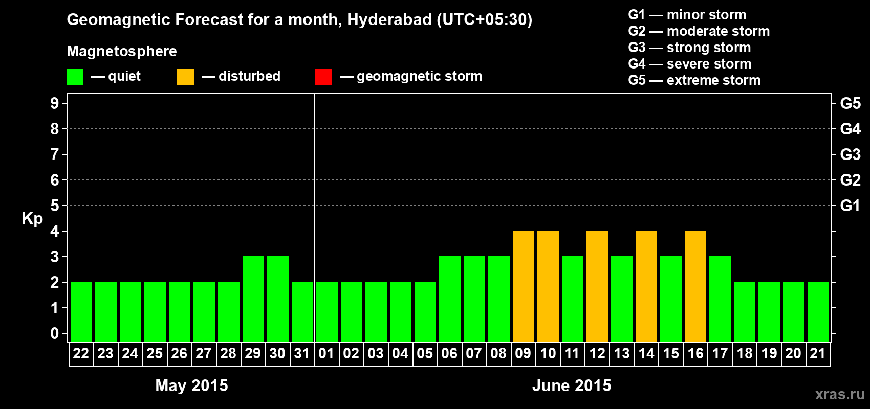Click the 'G5 — extreme storm' legend line

694,80
